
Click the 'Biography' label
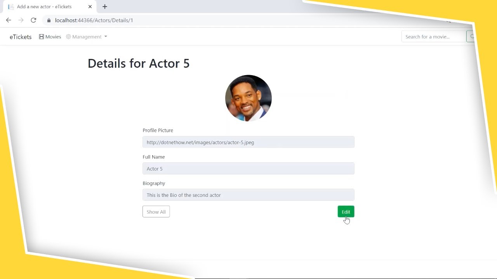154,183
